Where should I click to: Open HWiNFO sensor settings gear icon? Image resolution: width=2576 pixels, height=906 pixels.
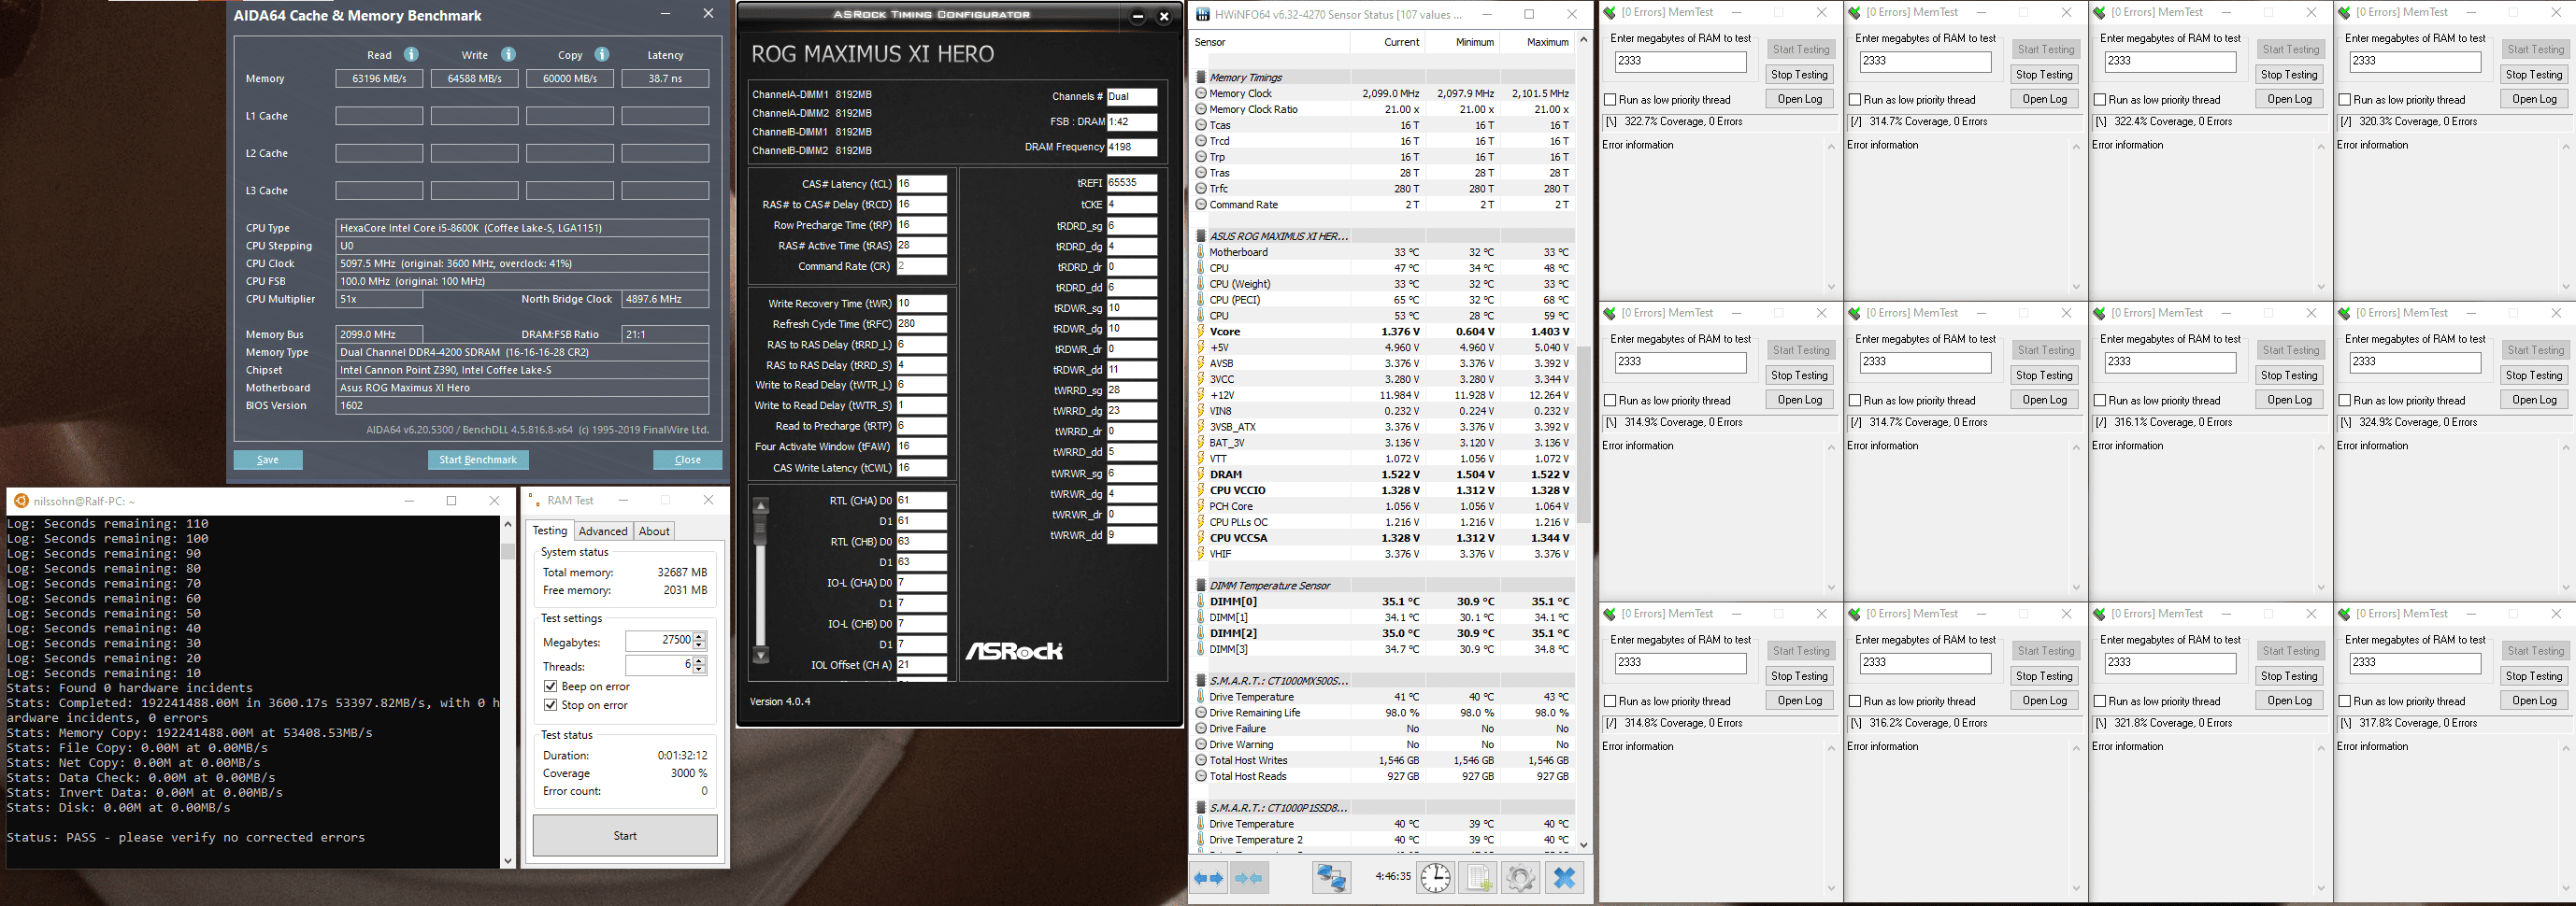[1520, 878]
